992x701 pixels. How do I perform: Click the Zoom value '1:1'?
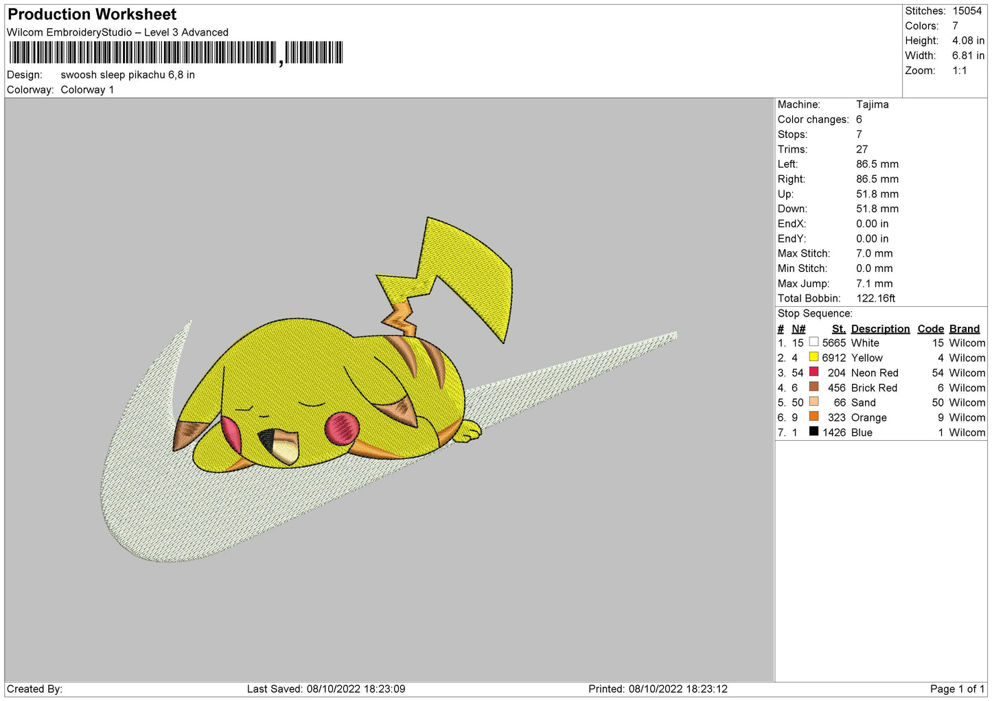tap(960, 71)
